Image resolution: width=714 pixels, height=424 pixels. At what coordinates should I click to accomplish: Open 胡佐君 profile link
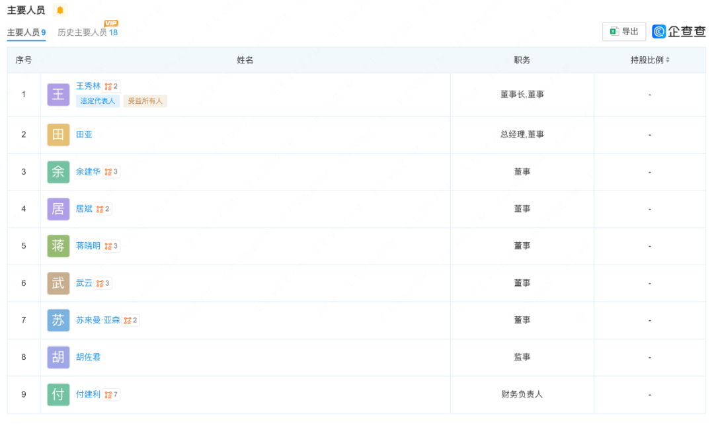88,357
